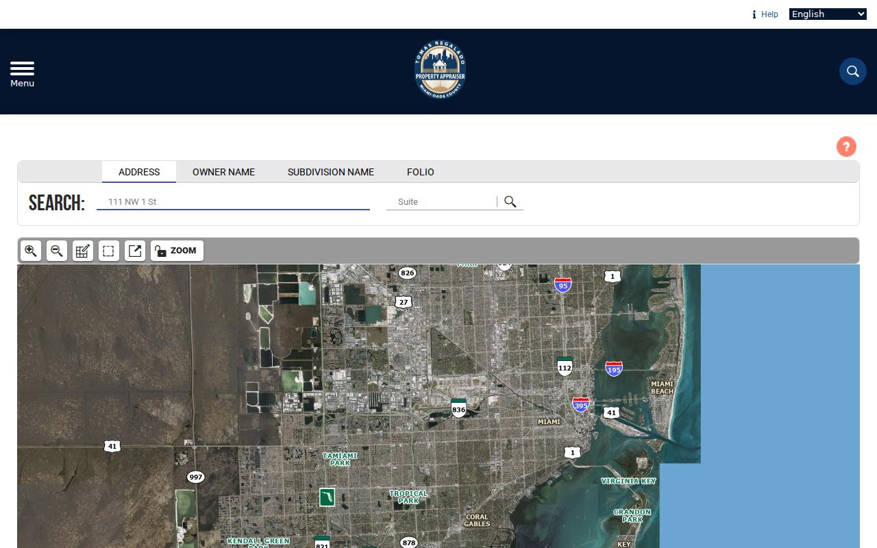877x548 pixels.
Task: Click the CRANDON PARK map label
Action: [632, 516]
